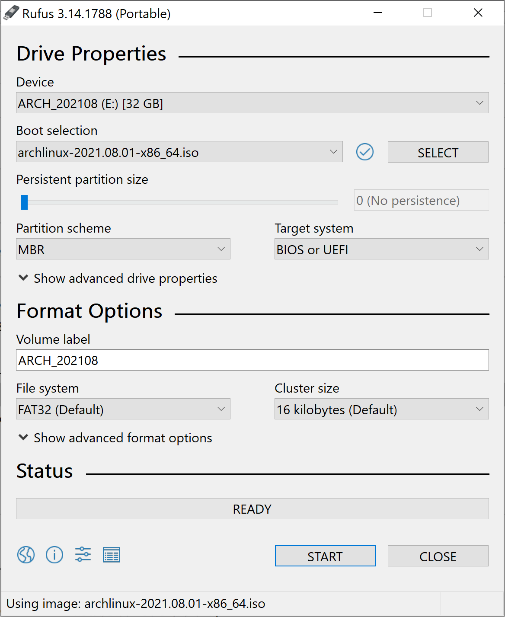Adjust the persistent partition size slider
The width and height of the screenshot is (505, 617).
click(x=24, y=202)
